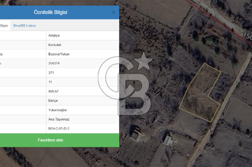252x167 pixels.
Task: Click the 204374 ID value
Action: pyautogui.click(x=54, y=63)
